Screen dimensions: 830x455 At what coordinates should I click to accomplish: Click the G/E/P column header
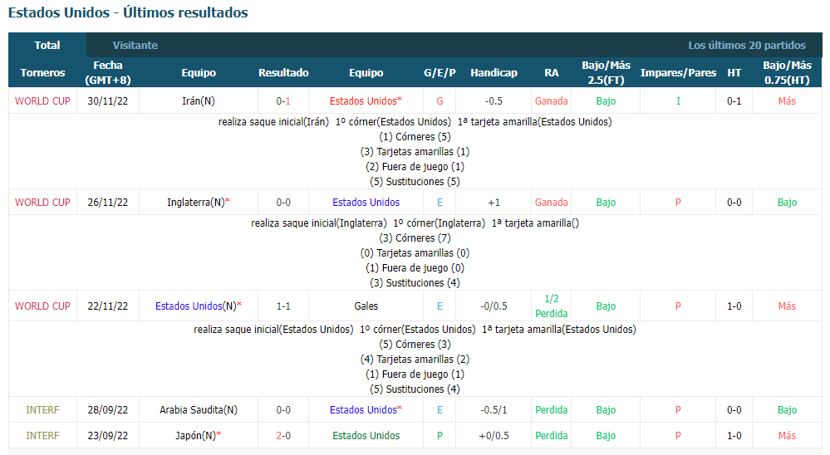click(x=440, y=72)
